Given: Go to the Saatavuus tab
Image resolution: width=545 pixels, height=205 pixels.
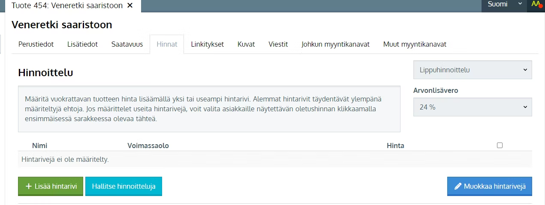Looking at the screenshot, I should pos(127,44).
